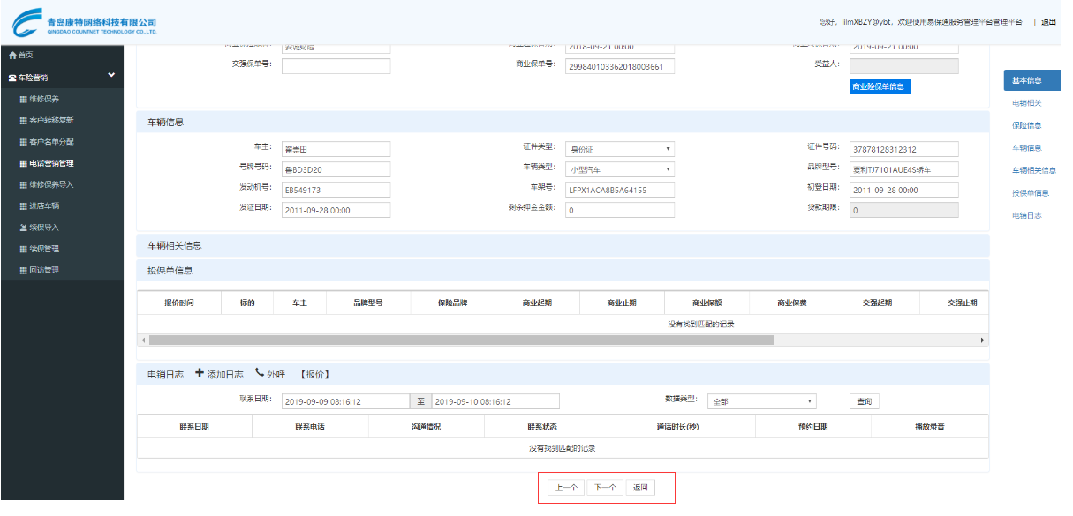
Task: Expand the 车辆相关信息 panel header
Action: click(x=563, y=245)
